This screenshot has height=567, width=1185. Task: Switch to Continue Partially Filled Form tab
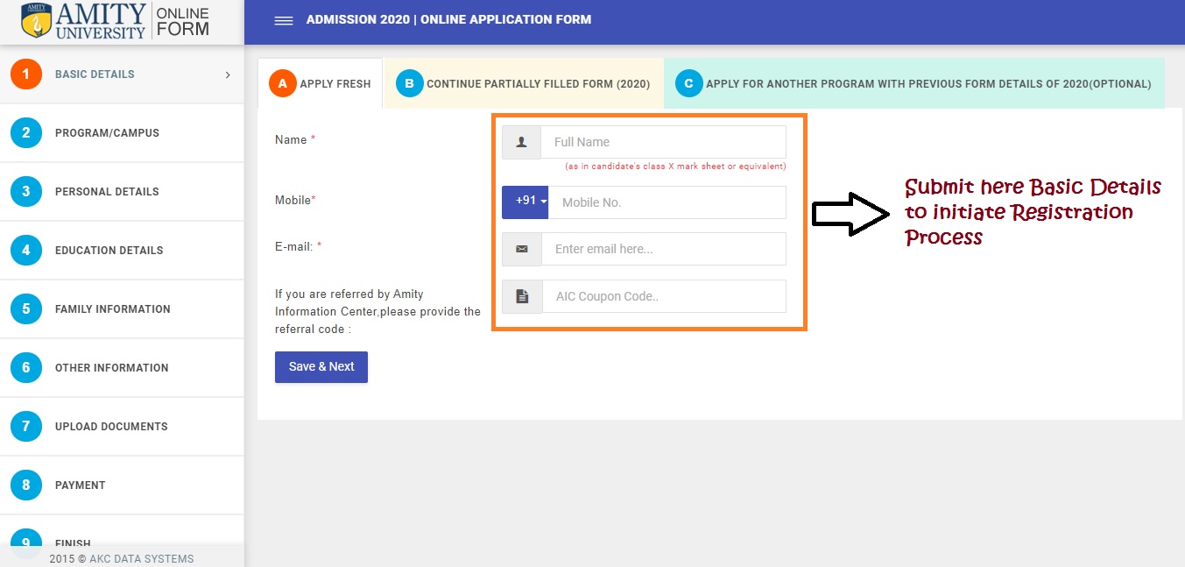[x=524, y=83]
